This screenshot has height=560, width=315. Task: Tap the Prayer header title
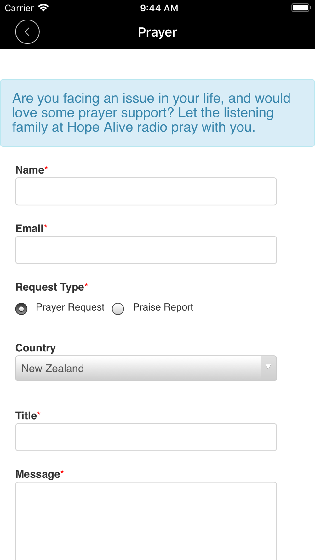coord(157,32)
